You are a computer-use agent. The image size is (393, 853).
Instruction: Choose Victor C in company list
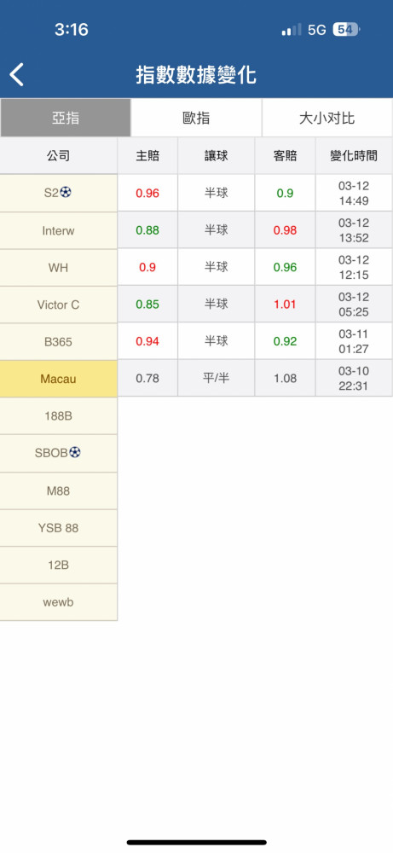tap(59, 305)
